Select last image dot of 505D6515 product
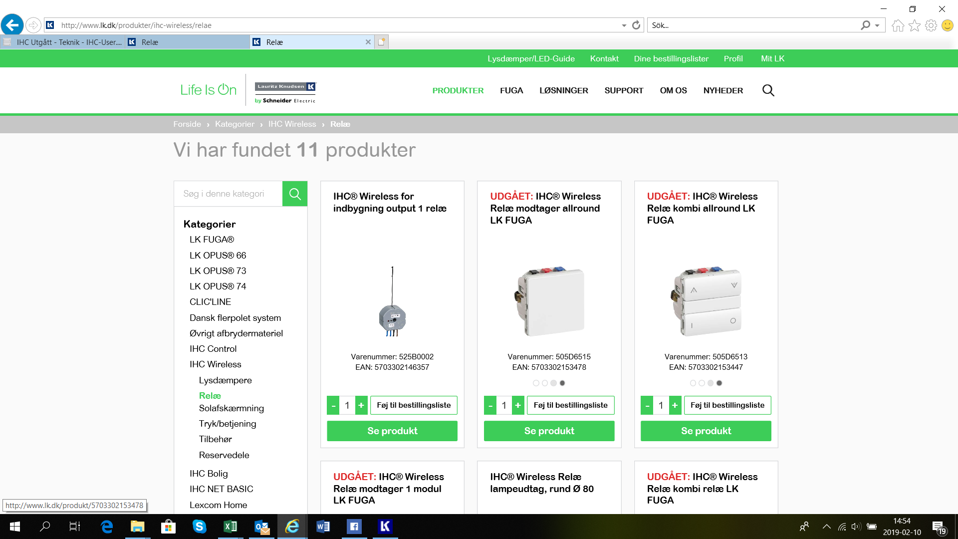Image resolution: width=958 pixels, height=539 pixels. (562, 383)
